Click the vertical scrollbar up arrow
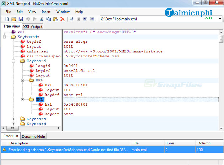 click(x=221, y=32)
